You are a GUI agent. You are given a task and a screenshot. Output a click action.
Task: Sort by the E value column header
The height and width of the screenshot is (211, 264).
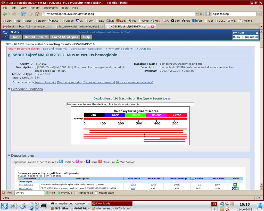(x=199, y=179)
